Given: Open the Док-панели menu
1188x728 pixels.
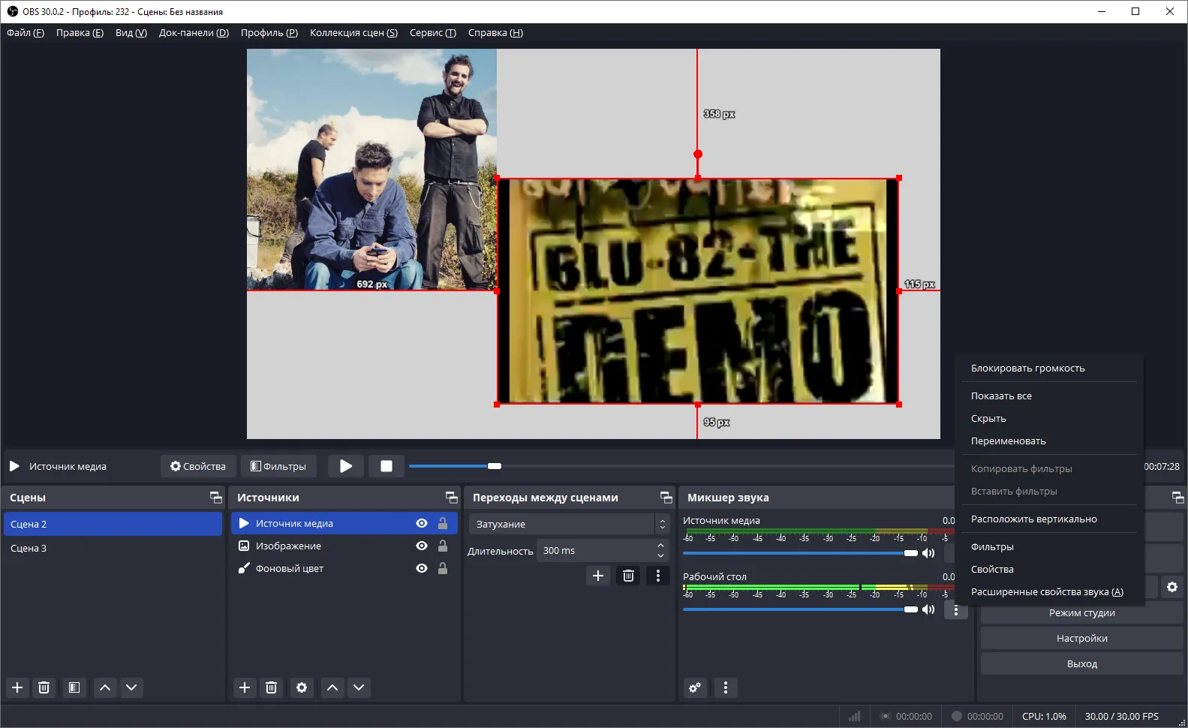Looking at the screenshot, I should tap(194, 33).
